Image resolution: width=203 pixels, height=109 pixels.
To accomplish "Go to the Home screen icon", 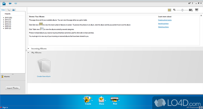I will (x=4, y=4).
